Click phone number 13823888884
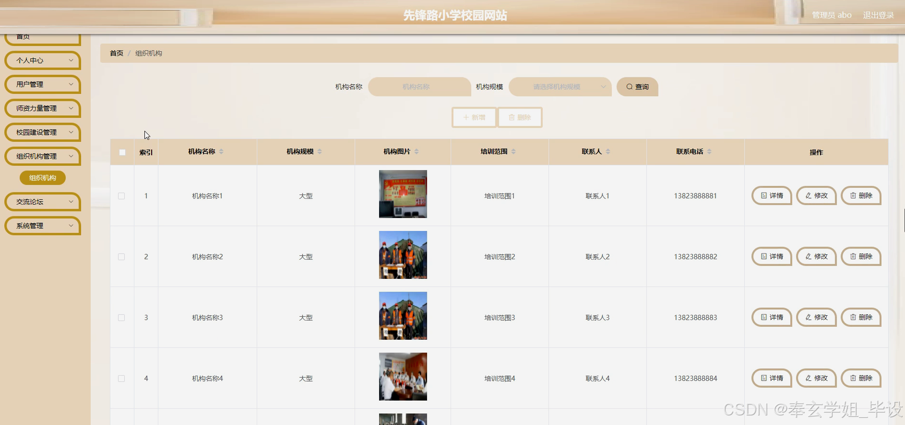This screenshot has height=425, width=905. [x=695, y=379]
